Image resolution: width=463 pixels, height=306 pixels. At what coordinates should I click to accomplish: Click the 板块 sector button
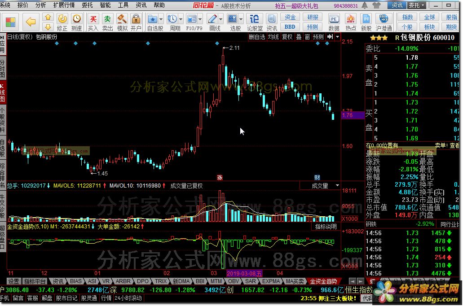429,27
